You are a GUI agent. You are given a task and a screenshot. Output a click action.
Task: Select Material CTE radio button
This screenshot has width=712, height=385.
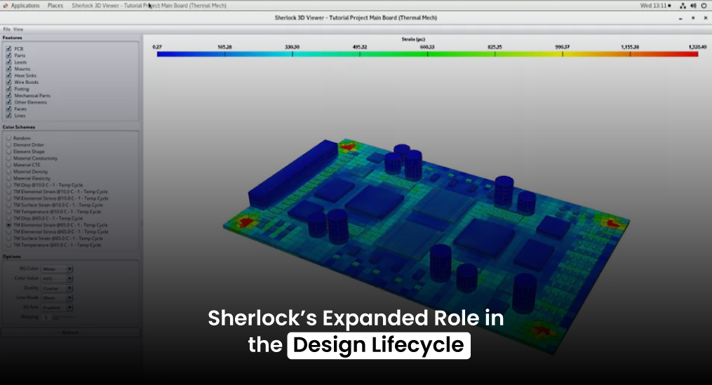(x=8, y=165)
